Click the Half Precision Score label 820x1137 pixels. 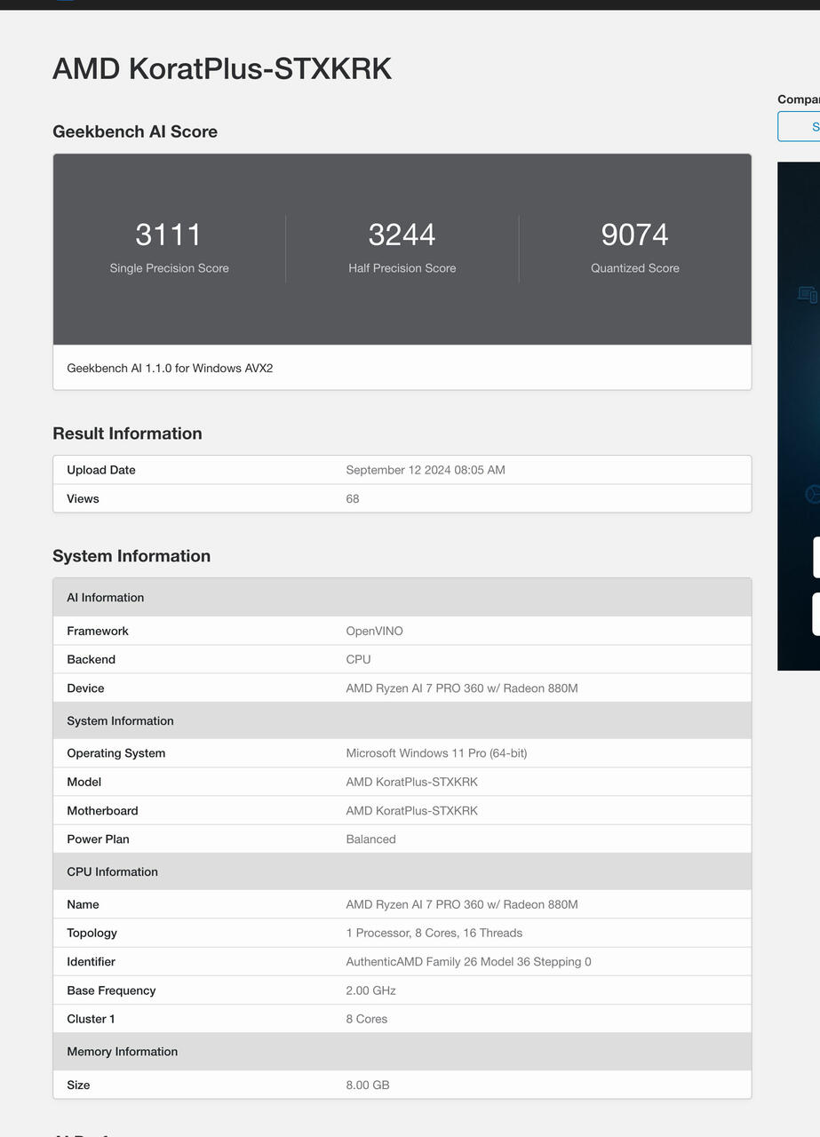pyautogui.click(x=402, y=268)
